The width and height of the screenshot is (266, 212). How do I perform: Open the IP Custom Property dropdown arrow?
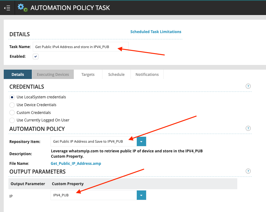point(141,195)
